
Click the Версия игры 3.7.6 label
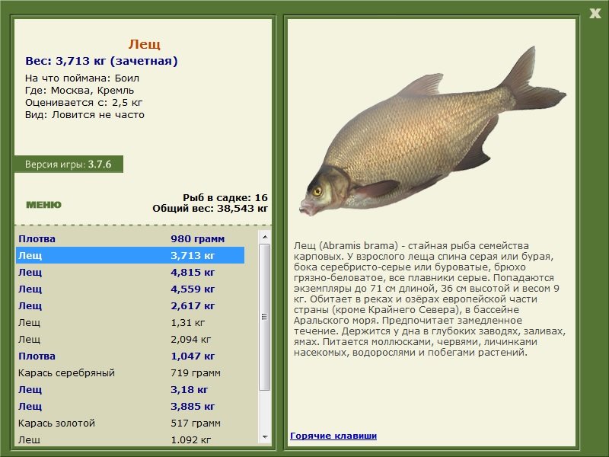[69, 164]
